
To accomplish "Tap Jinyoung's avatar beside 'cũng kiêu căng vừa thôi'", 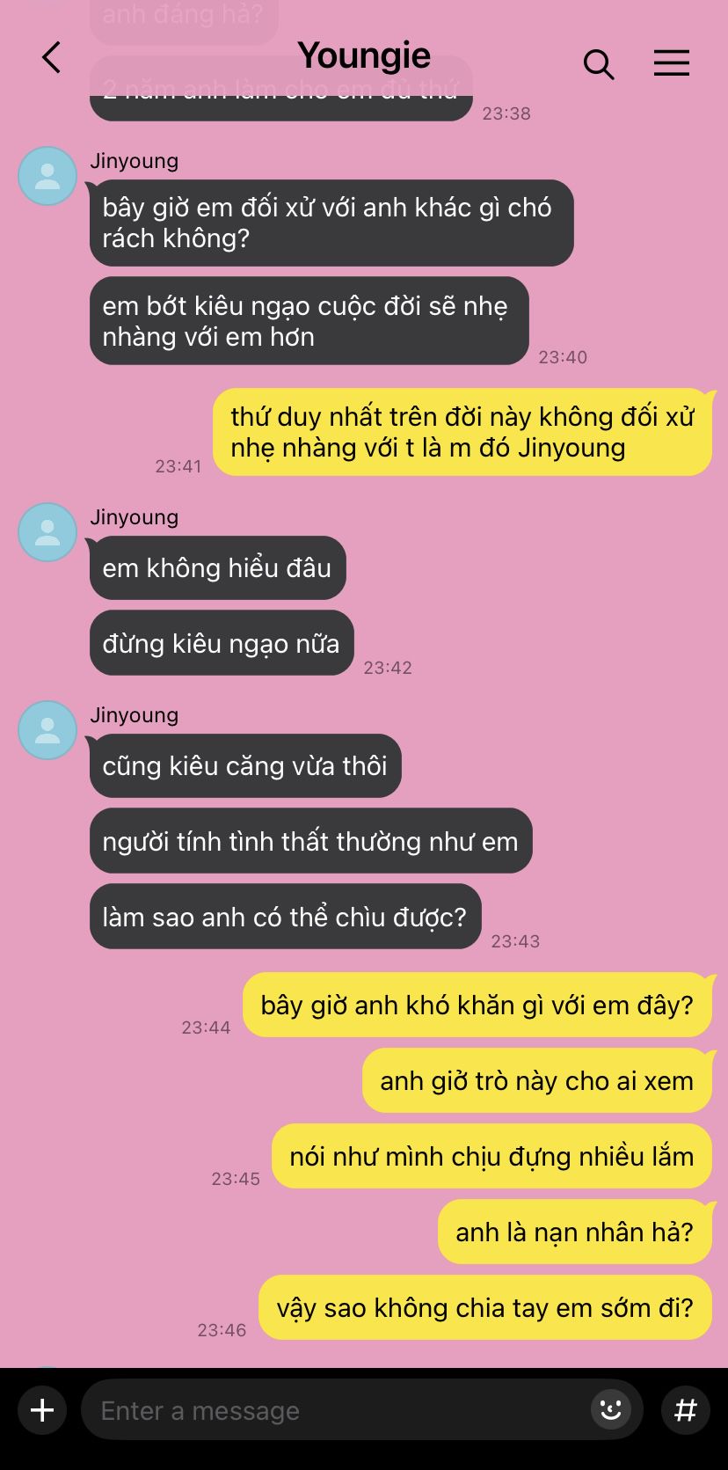I will click(47, 730).
